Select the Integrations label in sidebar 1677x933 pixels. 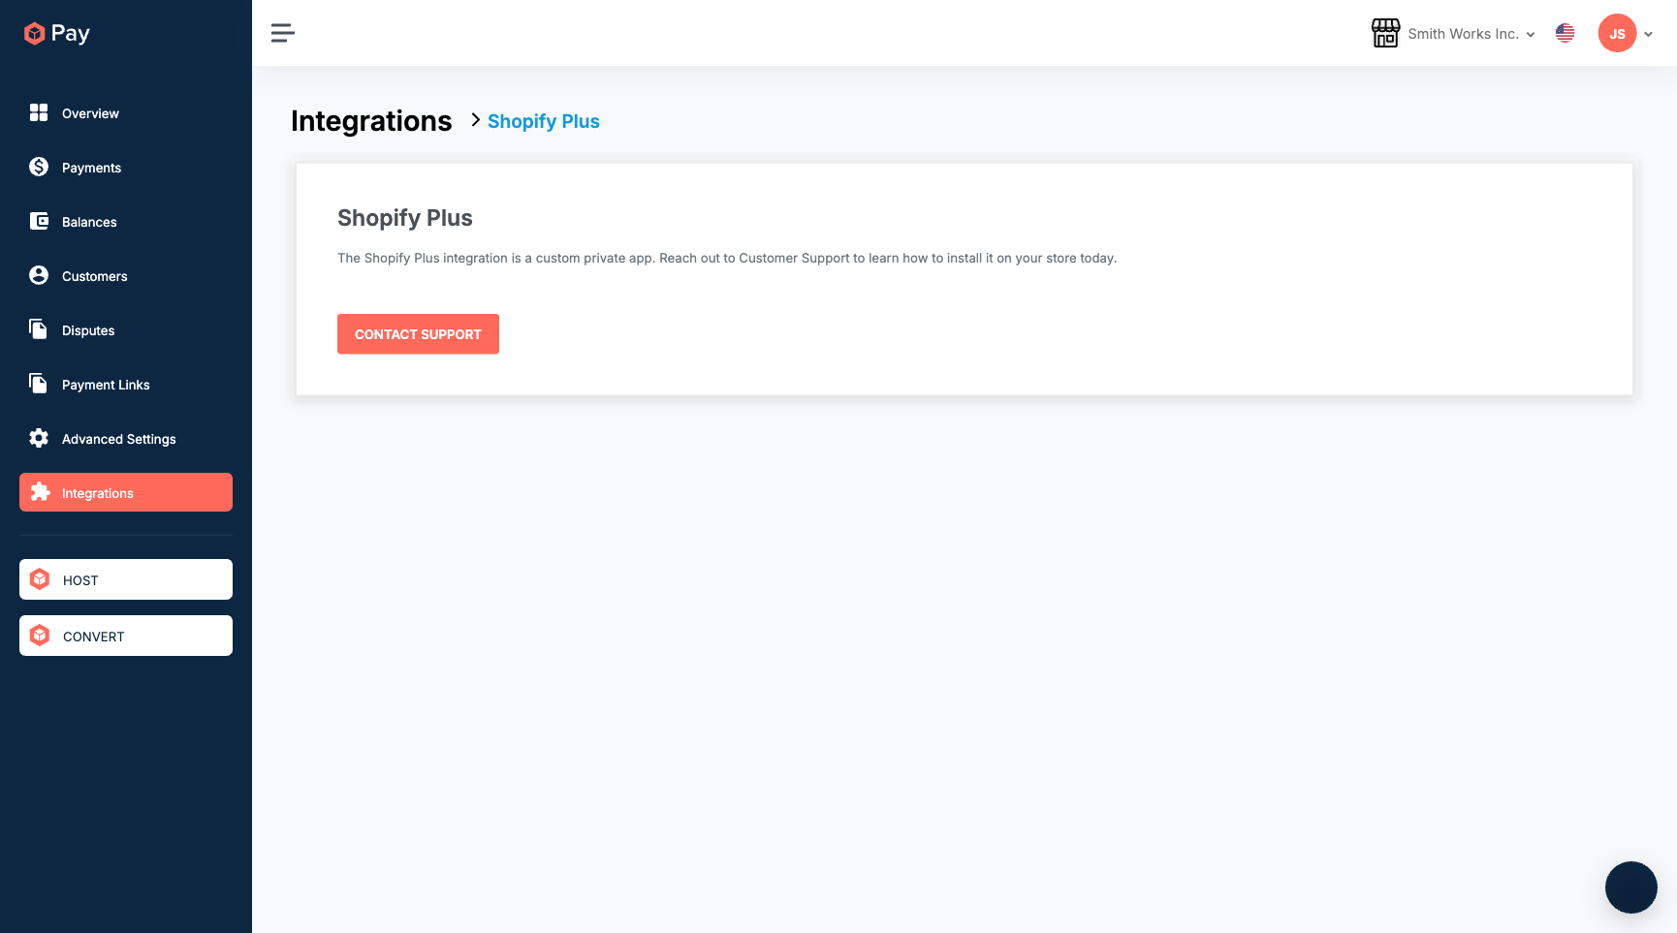[x=98, y=493]
